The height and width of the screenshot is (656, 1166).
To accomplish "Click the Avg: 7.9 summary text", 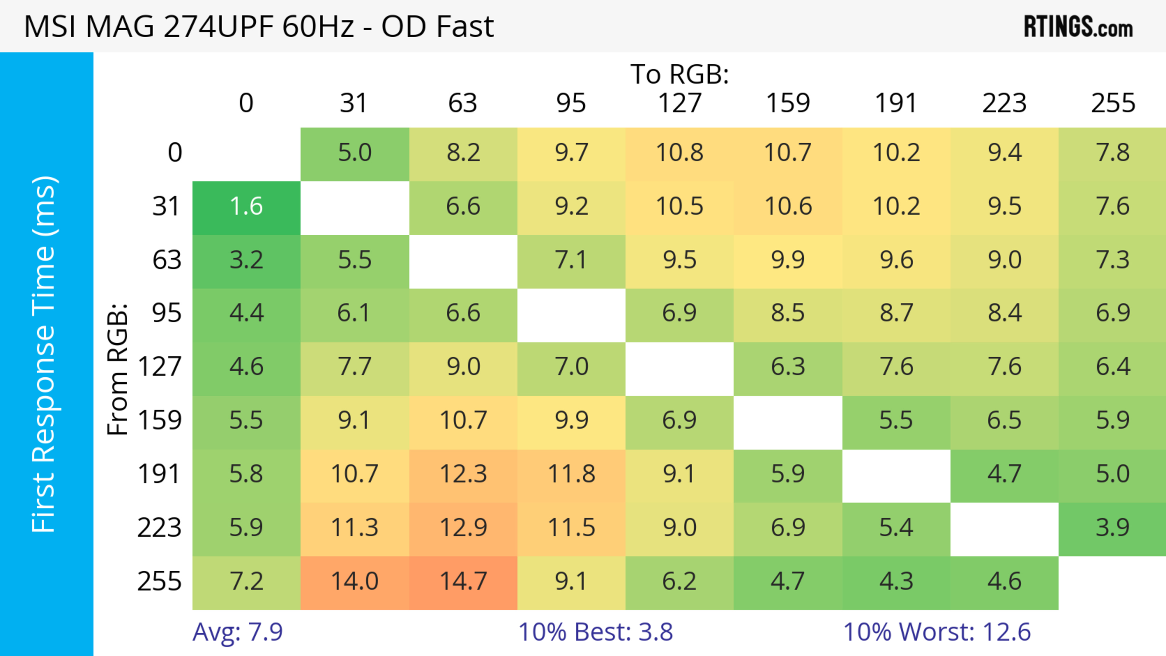I will [x=238, y=632].
